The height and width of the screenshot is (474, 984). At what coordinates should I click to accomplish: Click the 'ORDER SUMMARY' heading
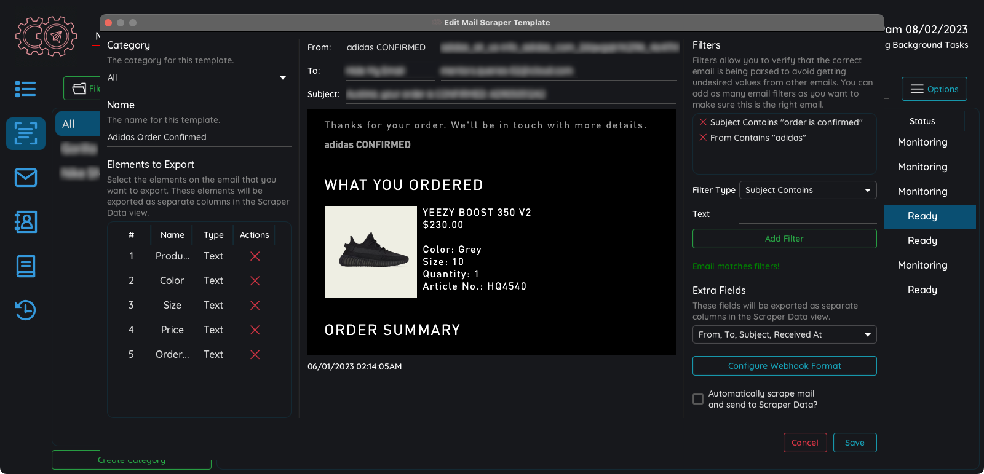click(x=392, y=330)
